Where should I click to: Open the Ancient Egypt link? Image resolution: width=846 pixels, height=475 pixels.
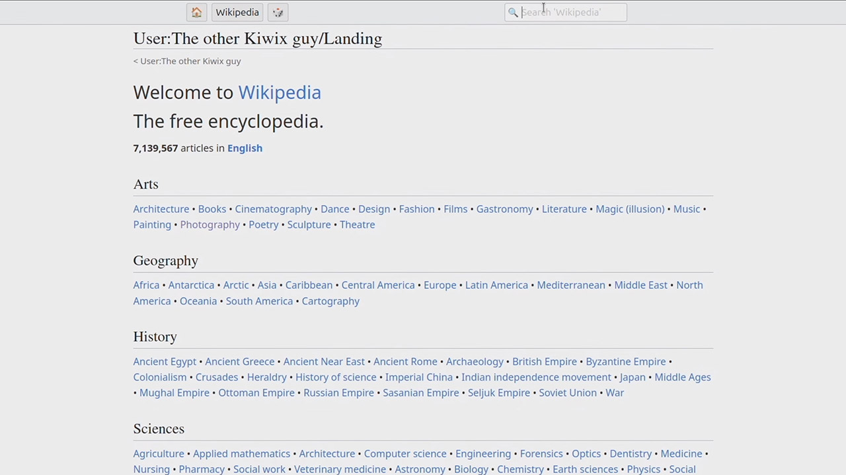point(165,362)
